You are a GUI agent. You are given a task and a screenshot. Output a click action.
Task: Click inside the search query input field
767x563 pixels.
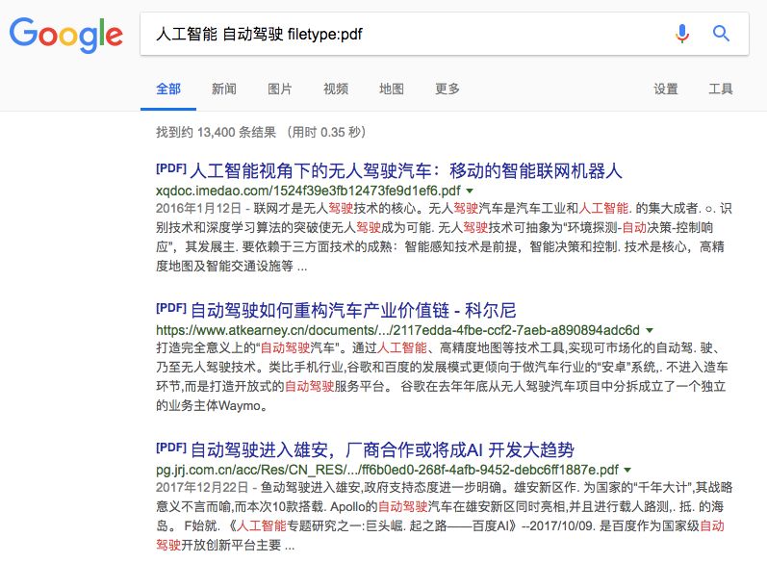tap(404, 34)
